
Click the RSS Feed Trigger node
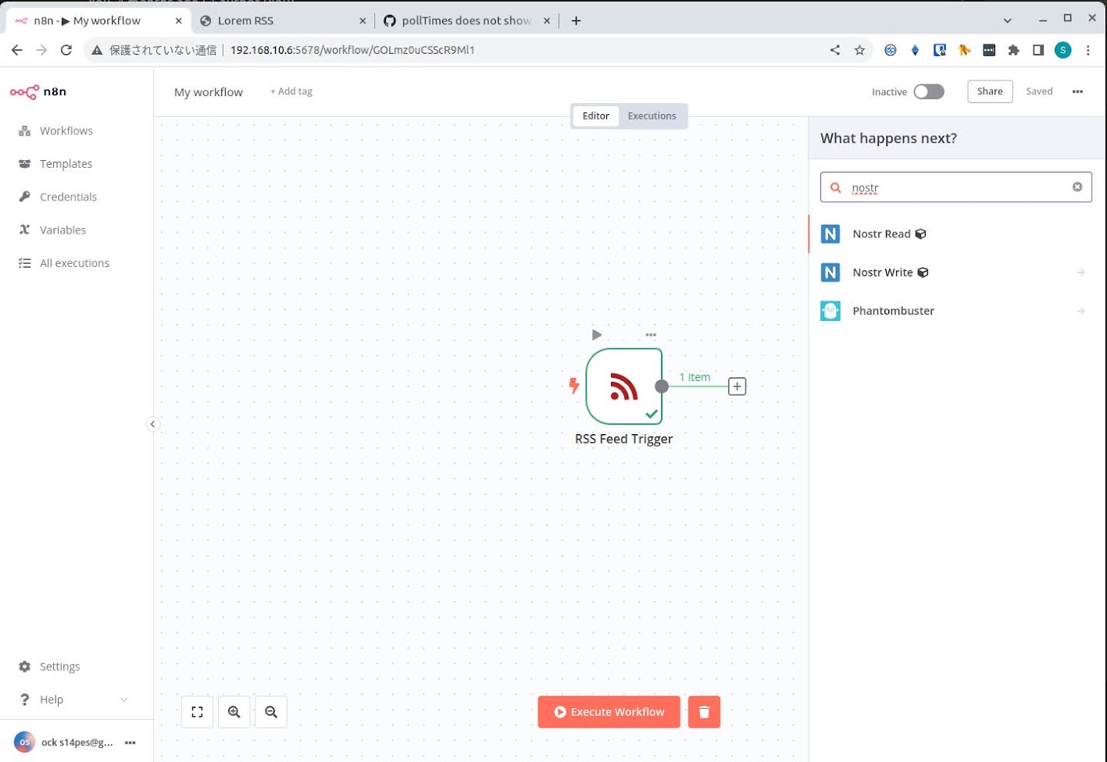[x=623, y=386]
